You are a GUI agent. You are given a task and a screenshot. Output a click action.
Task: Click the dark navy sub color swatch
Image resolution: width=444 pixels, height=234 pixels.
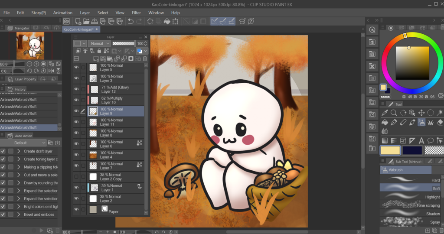click(x=412, y=150)
